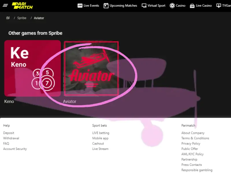Go to LIVE betting link
This screenshot has width=231, height=173.
click(x=100, y=133)
